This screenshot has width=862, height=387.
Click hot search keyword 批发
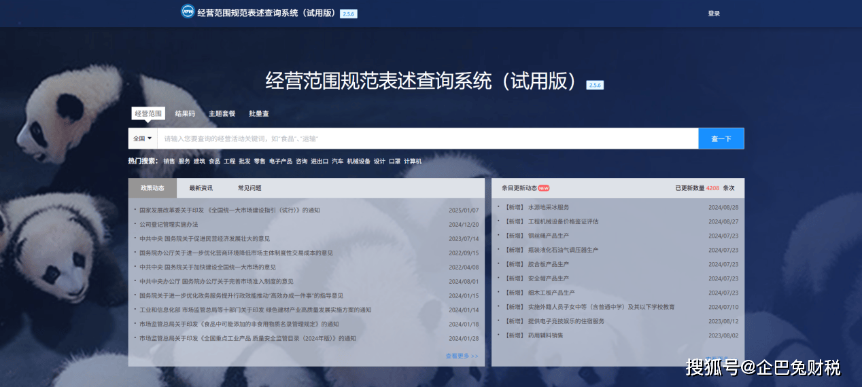[x=245, y=162]
